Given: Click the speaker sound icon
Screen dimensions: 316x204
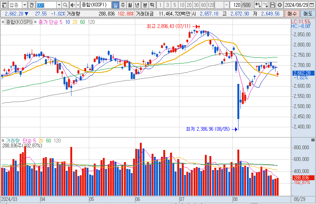Looking at the screenshot, I should pos(73,5).
